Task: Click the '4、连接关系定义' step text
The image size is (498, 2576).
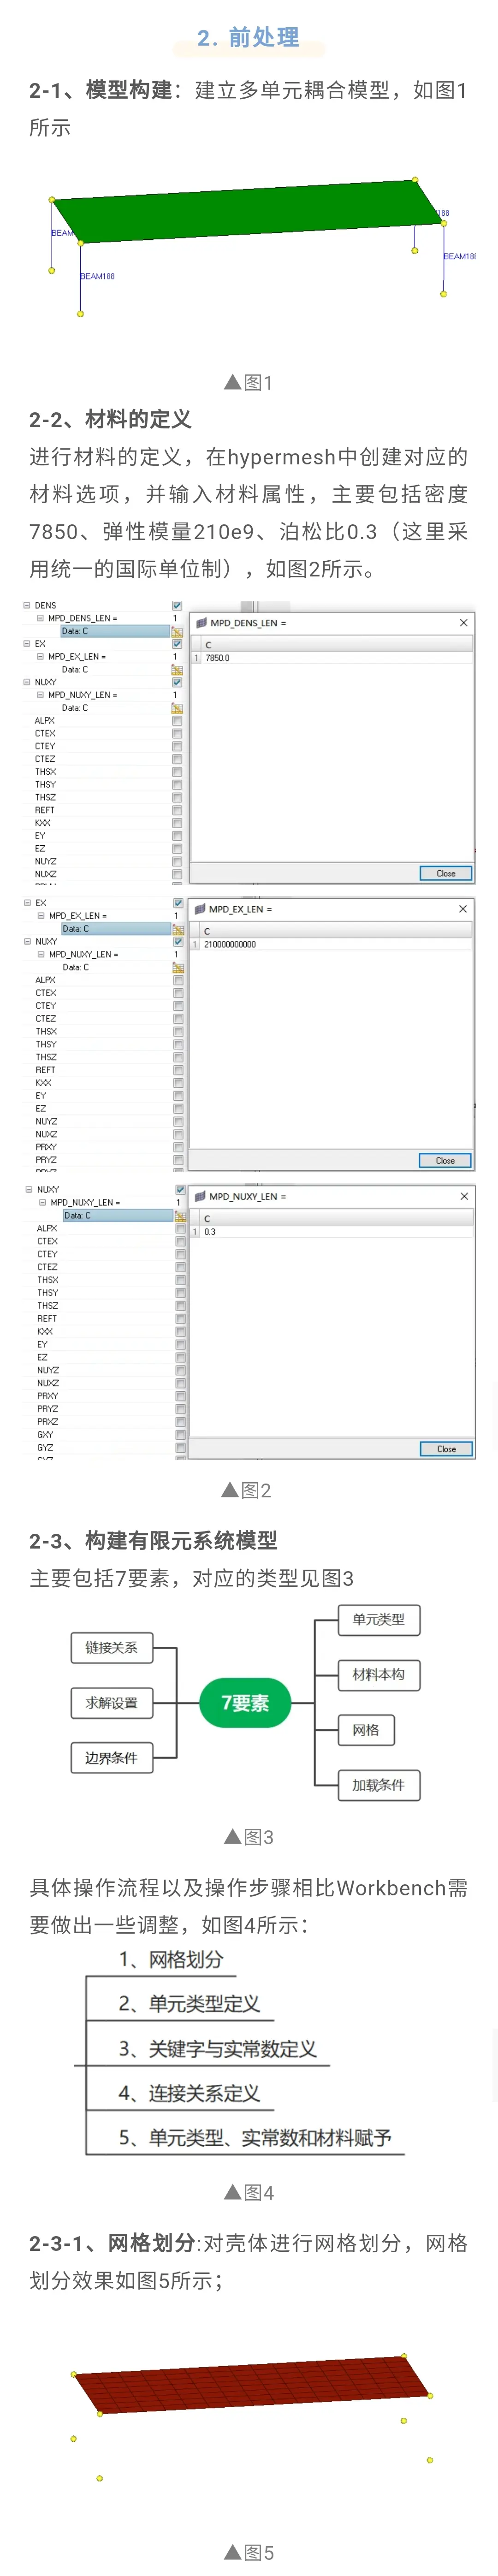Action: pos(189,2093)
